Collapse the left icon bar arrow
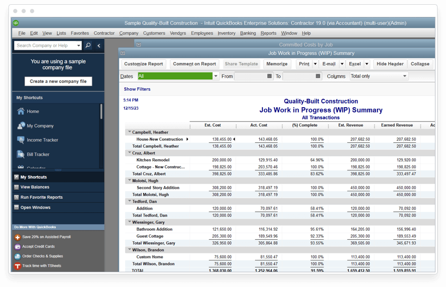 pyautogui.click(x=99, y=45)
